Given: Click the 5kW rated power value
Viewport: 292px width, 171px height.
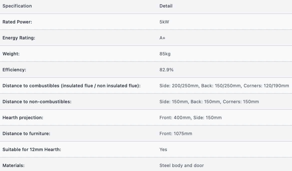Looking at the screenshot, I should (164, 22).
